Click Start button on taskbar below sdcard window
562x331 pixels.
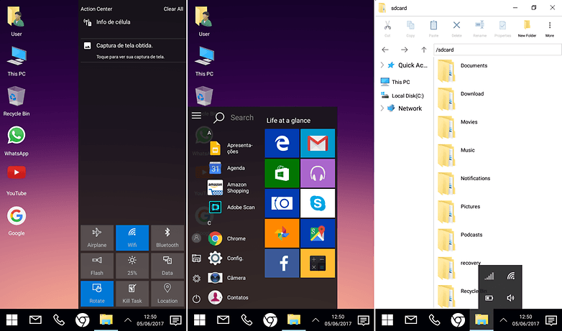[x=387, y=320]
